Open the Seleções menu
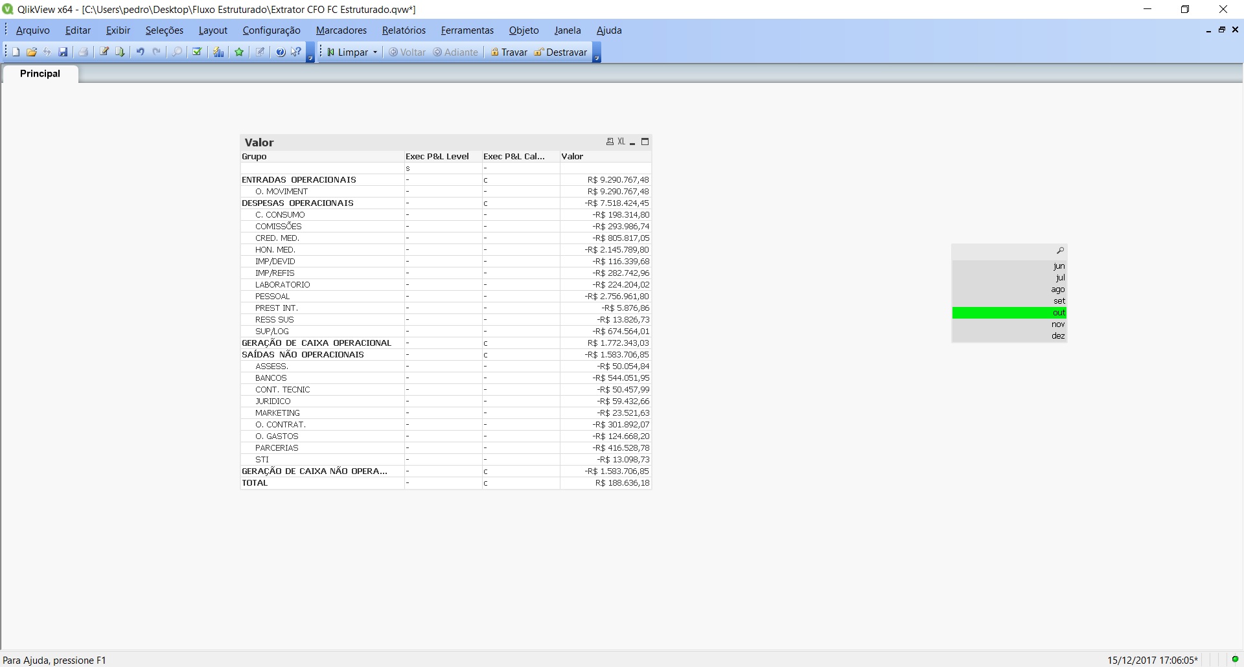 point(165,30)
